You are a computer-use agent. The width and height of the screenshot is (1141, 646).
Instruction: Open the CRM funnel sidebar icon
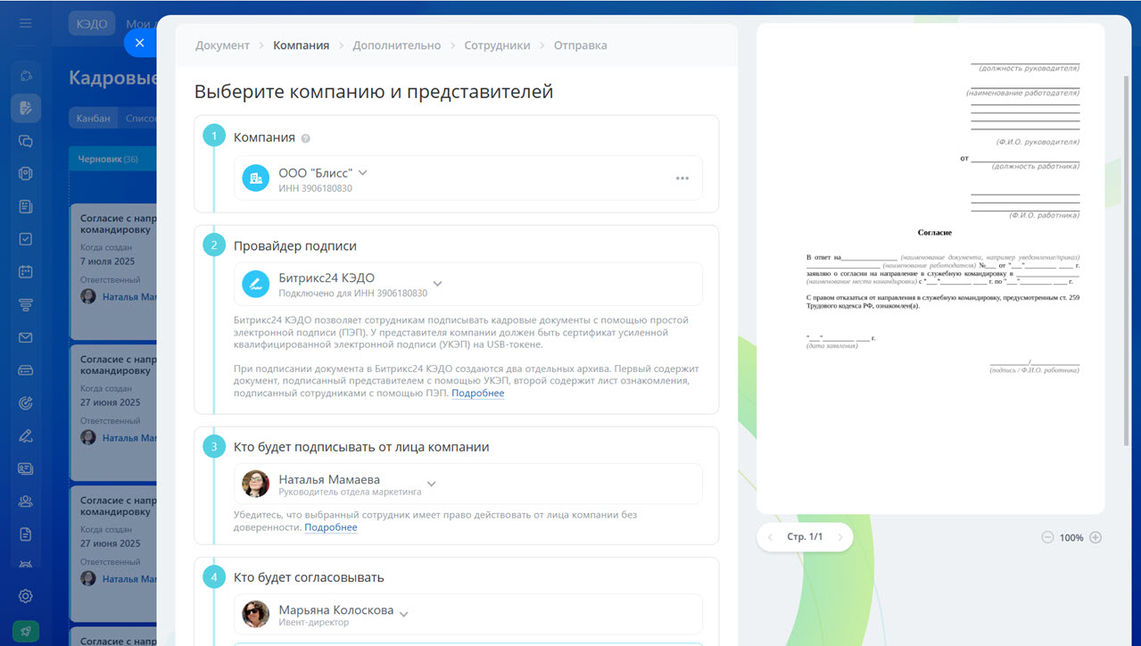[26, 305]
